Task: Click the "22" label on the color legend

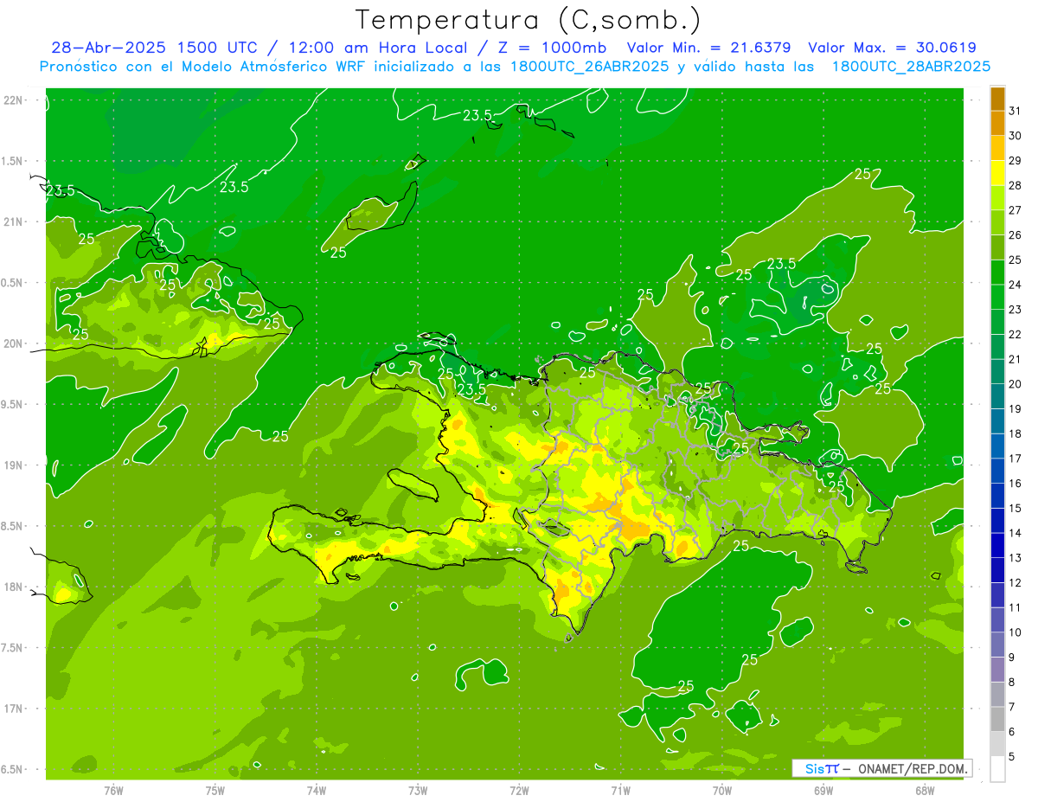Action: tap(1015, 334)
